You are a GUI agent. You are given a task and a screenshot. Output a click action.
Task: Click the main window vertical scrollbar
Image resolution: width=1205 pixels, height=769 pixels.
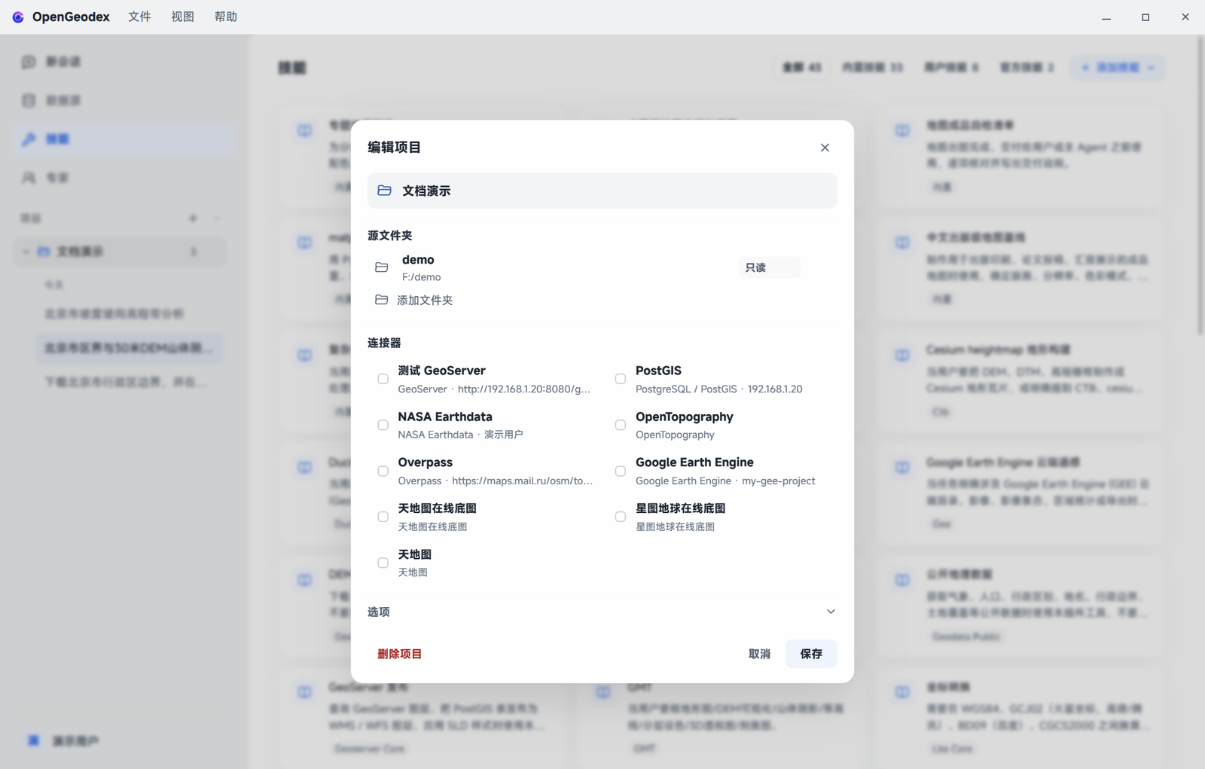click(1201, 185)
